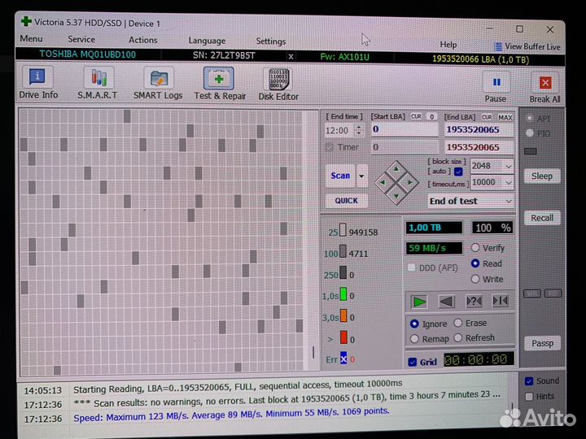Click the QUICK scan button
Screen dimensions: 586x439
[346, 201]
